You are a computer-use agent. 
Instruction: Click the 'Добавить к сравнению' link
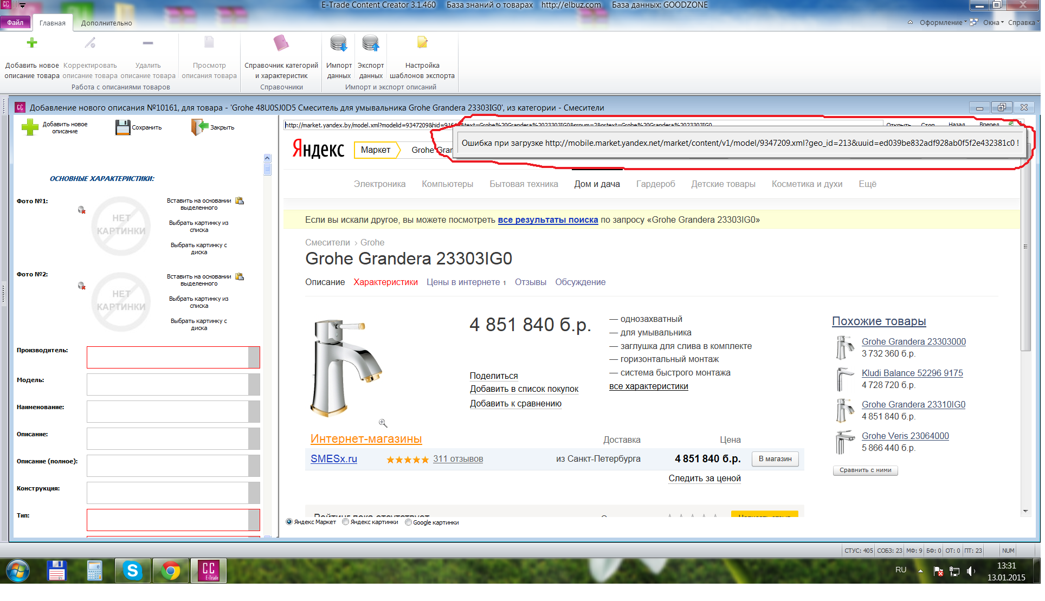(x=515, y=403)
